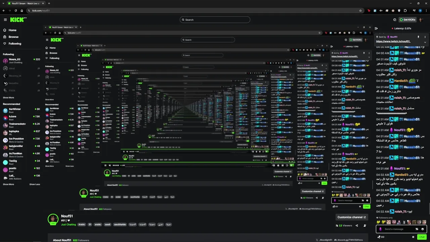Click the green Chat send button
This screenshot has height=242, width=430.
point(422,237)
